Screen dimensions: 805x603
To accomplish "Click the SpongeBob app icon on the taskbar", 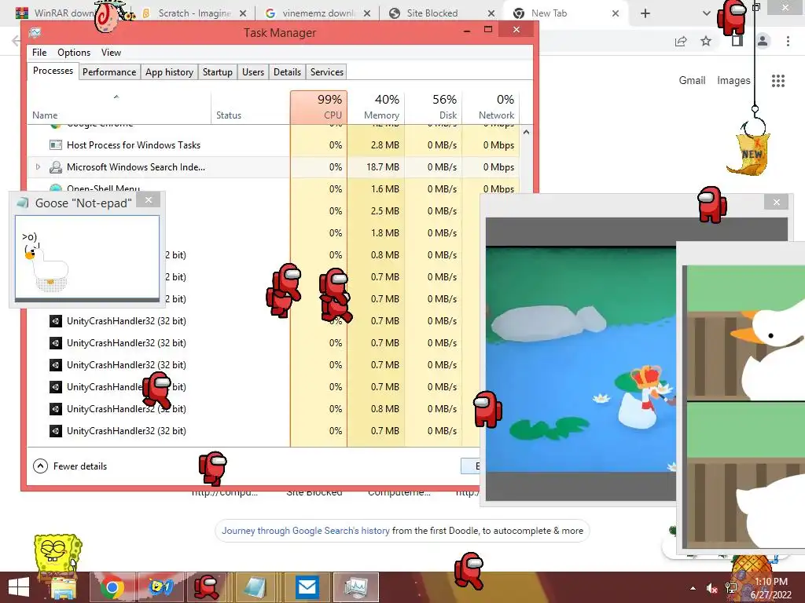I will 160,587.
